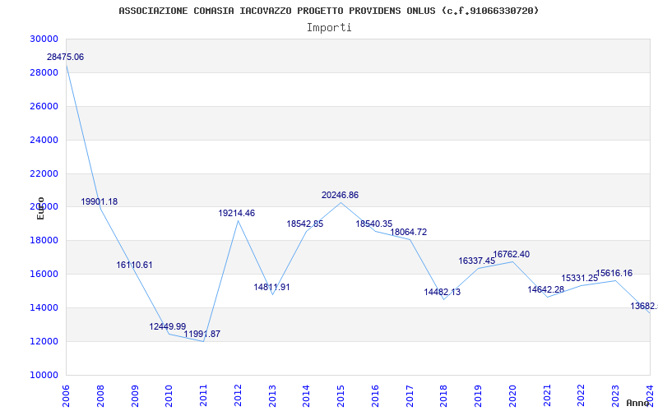The width and height of the screenshot is (658, 411).
Task: Click y-axis tick label 24000
Action: point(44,140)
